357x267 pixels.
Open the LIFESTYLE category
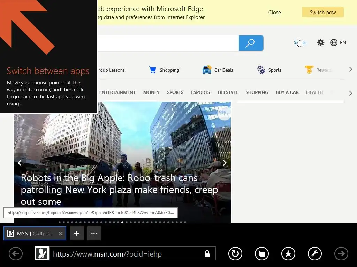pyautogui.click(x=228, y=92)
